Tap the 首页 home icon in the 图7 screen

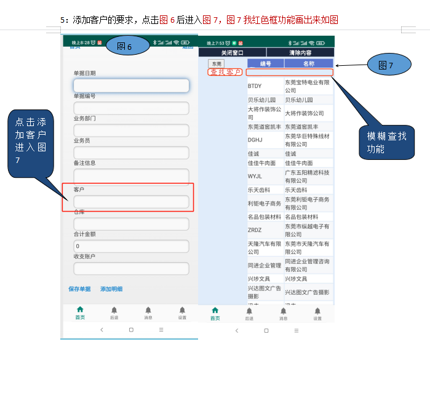pos(215,311)
